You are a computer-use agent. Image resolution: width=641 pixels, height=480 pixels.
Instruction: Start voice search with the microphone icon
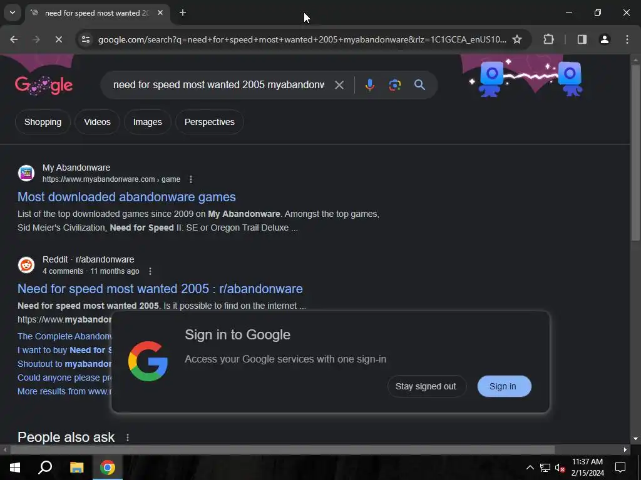(x=369, y=85)
